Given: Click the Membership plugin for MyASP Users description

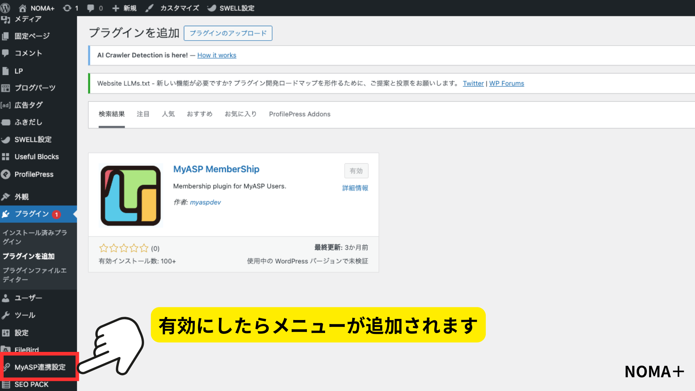Looking at the screenshot, I should point(229,186).
